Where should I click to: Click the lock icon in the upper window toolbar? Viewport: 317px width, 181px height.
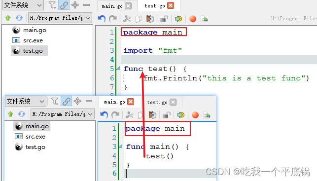(x=164, y=19)
